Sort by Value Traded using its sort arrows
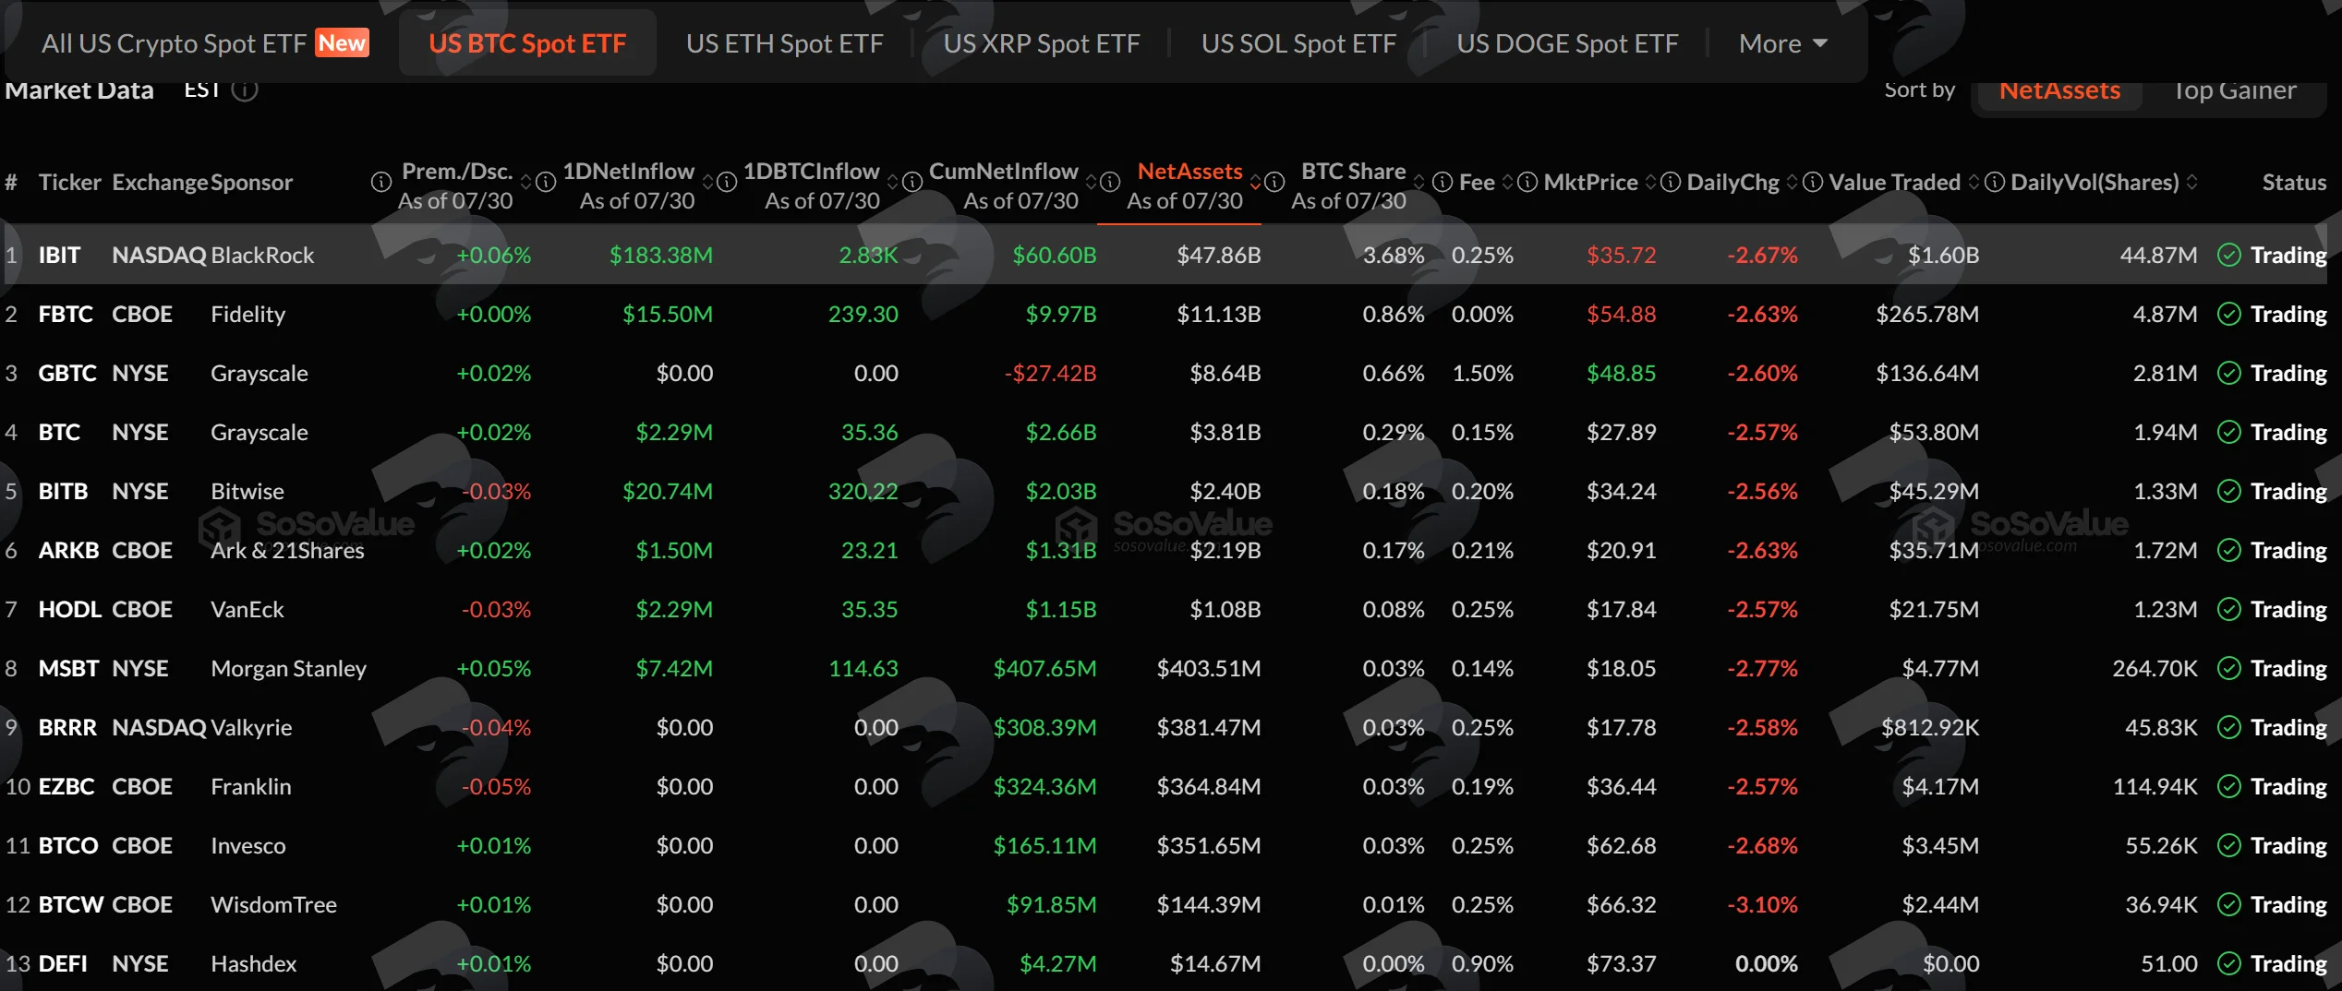The height and width of the screenshot is (991, 2342). click(x=1974, y=182)
